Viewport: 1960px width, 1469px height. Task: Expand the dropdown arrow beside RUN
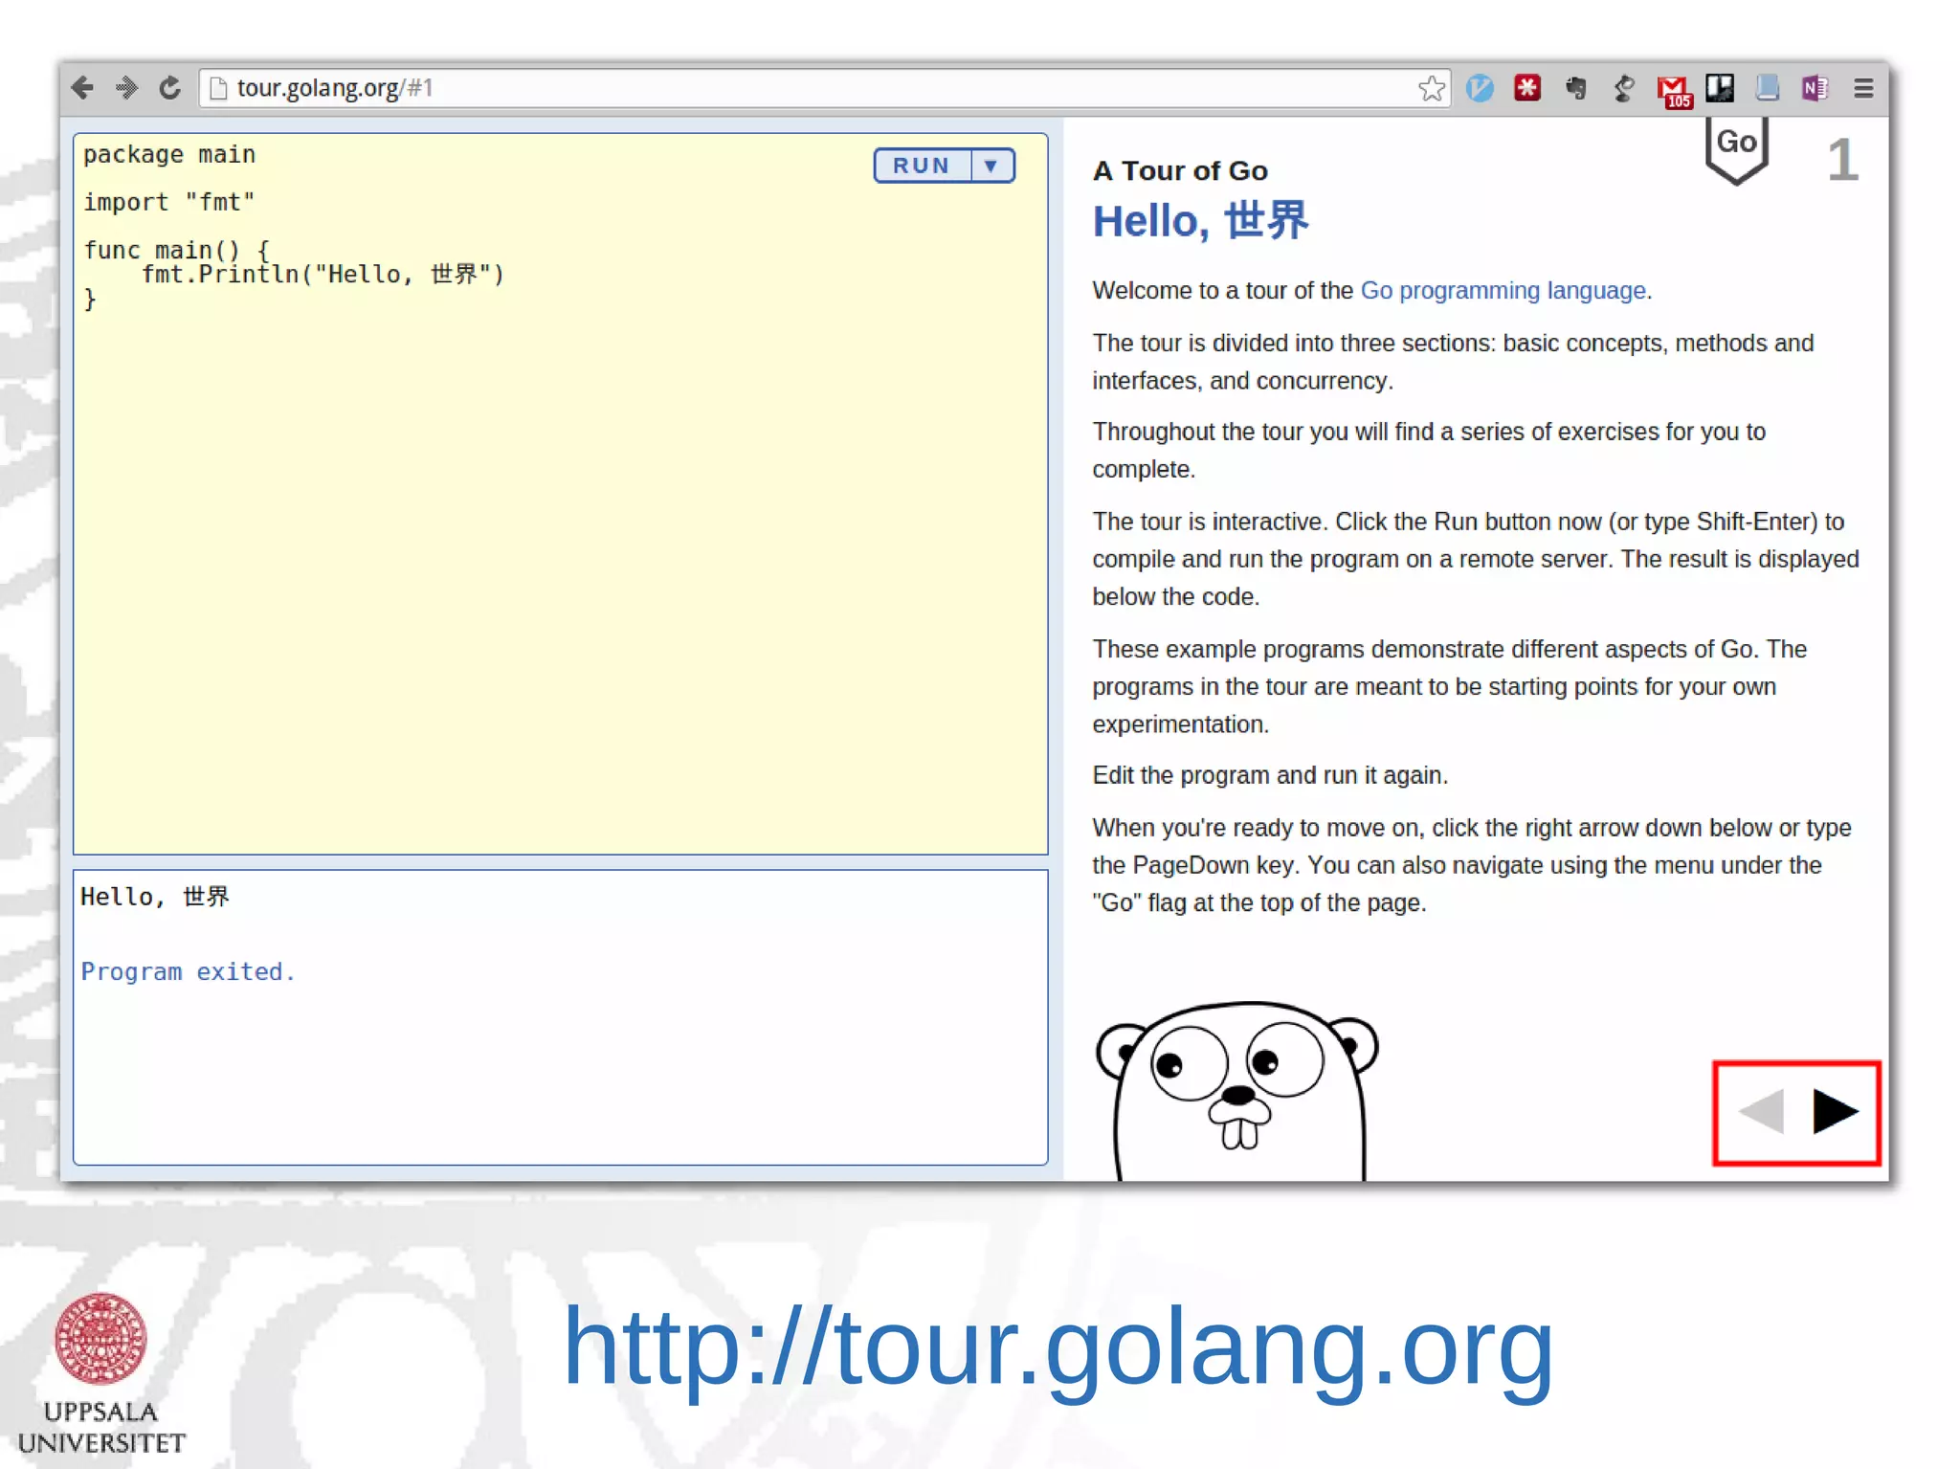[992, 166]
